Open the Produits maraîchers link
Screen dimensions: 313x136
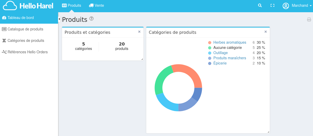230,58
